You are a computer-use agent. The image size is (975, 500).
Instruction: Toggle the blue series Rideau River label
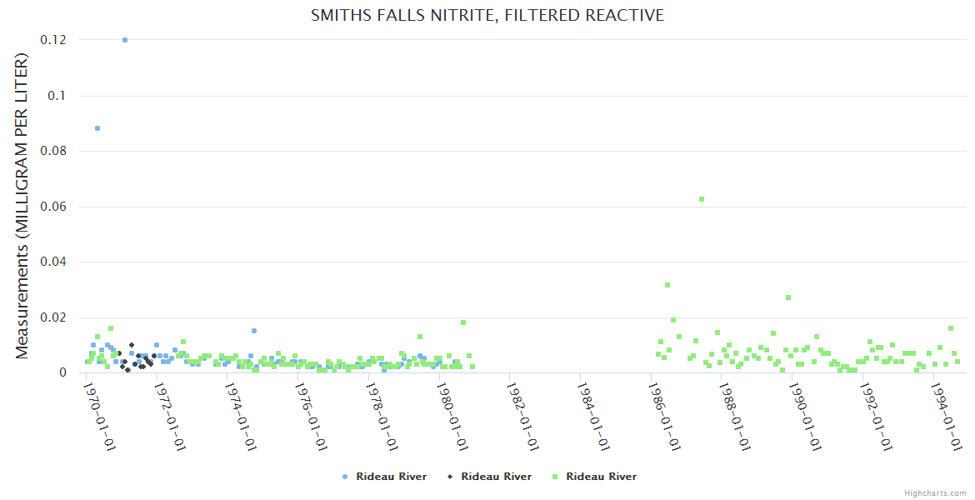tap(391, 477)
